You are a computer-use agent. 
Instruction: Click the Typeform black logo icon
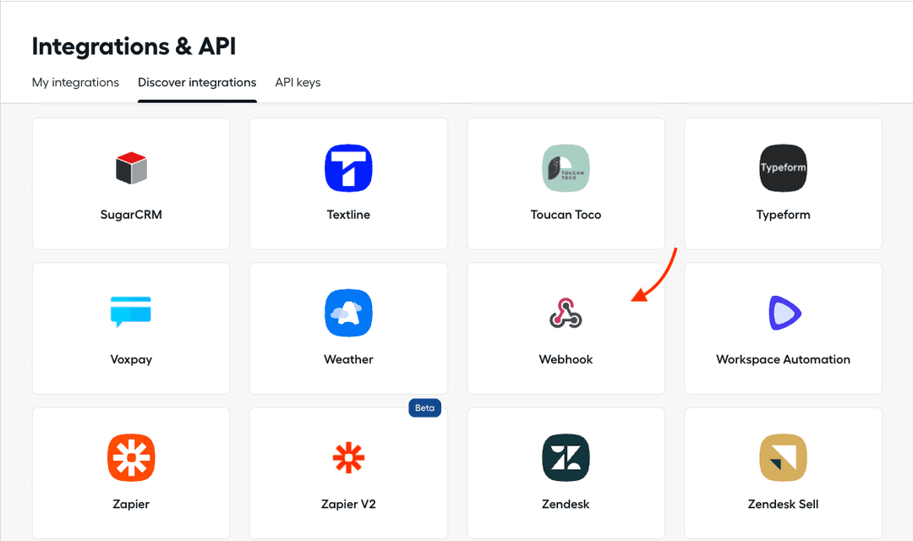point(783,168)
